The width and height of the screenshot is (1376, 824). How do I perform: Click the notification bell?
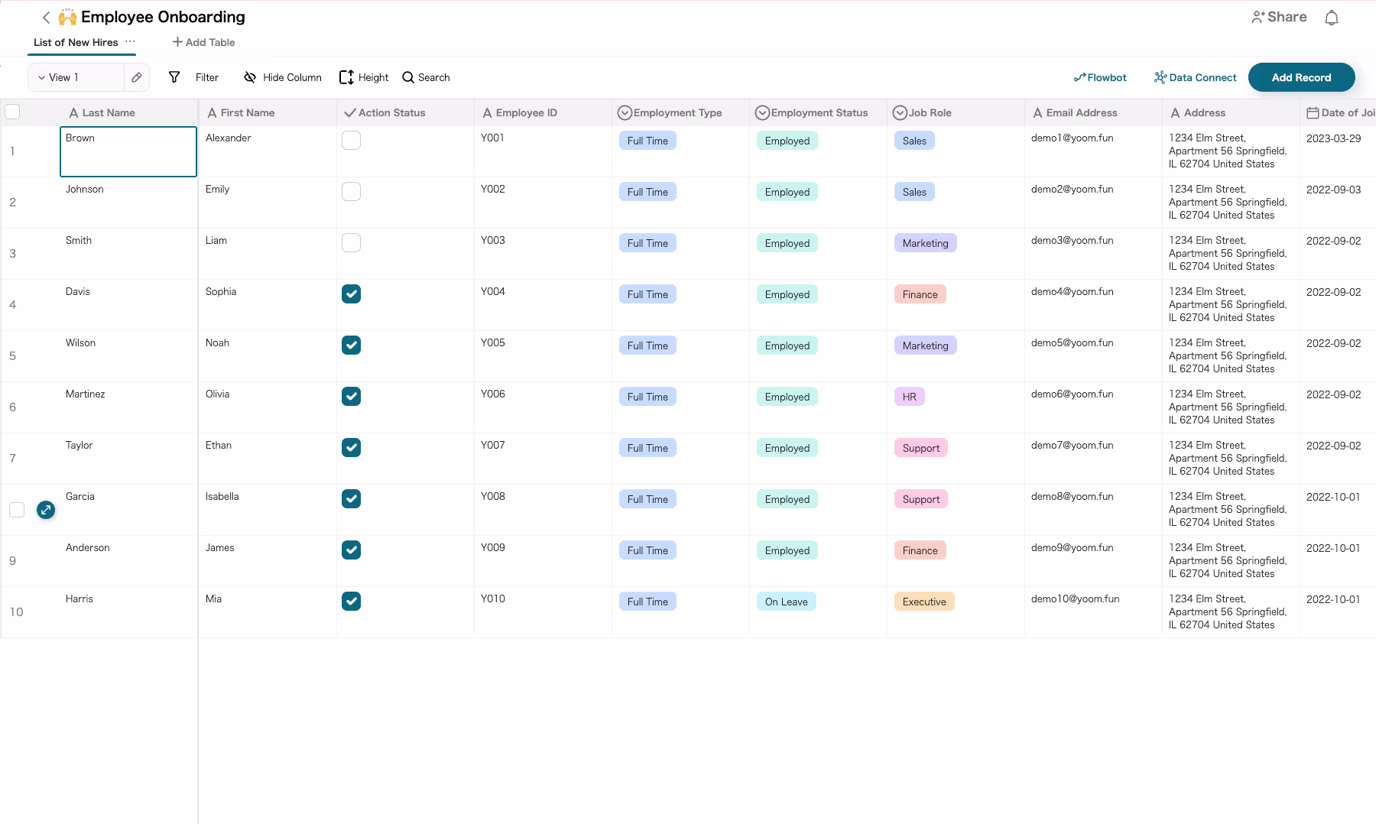(1332, 17)
